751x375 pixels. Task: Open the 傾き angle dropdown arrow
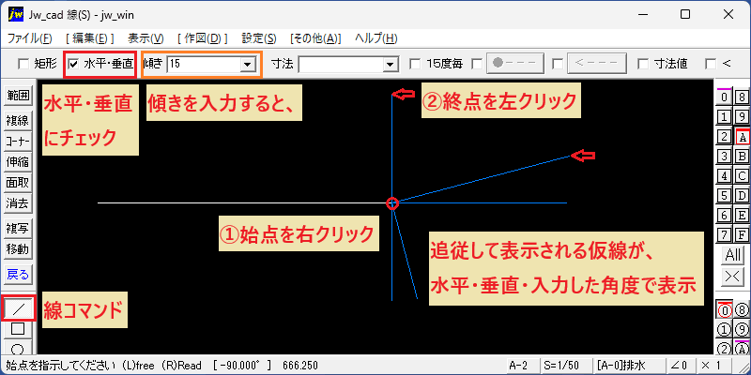point(248,64)
